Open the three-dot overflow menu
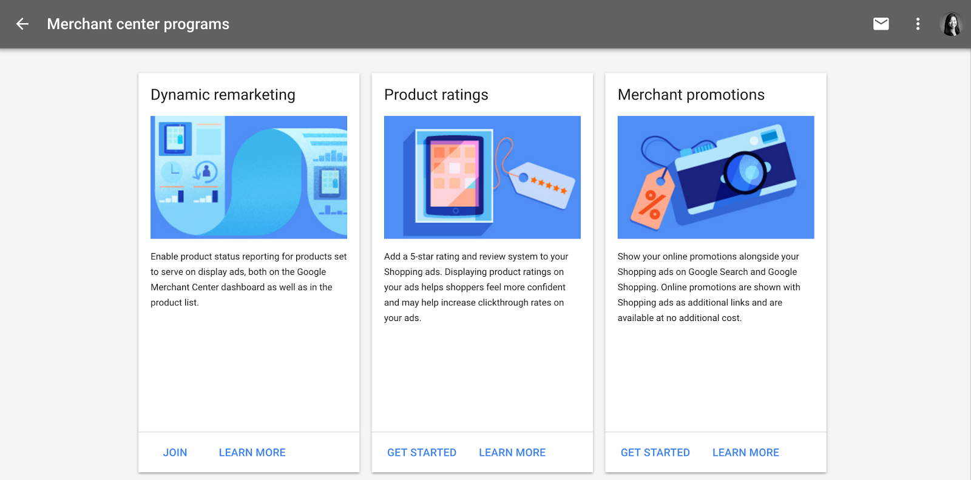 point(918,24)
